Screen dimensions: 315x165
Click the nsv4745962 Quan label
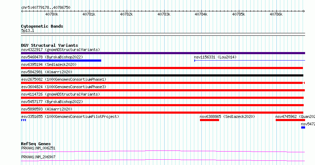click(295, 116)
